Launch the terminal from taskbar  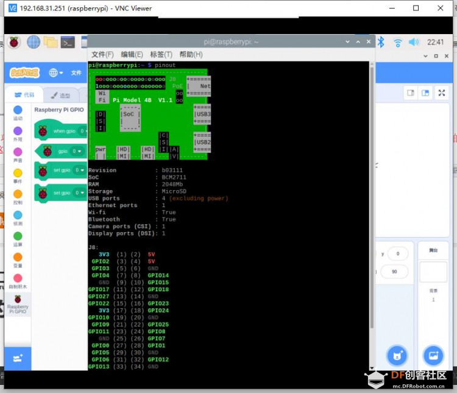pos(68,43)
